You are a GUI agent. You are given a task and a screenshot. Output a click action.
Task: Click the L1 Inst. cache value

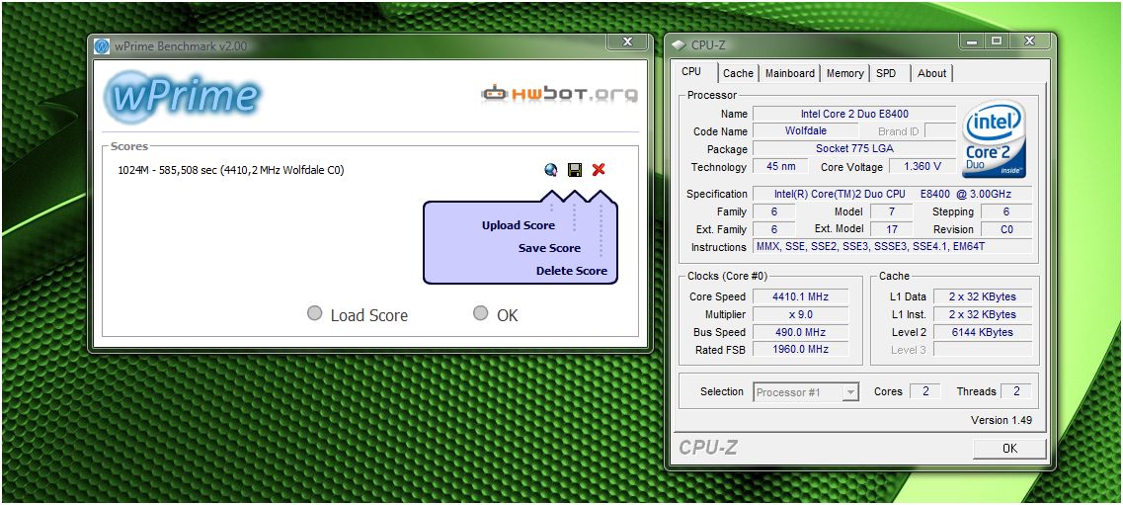pyautogui.click(x=983, y=314)
